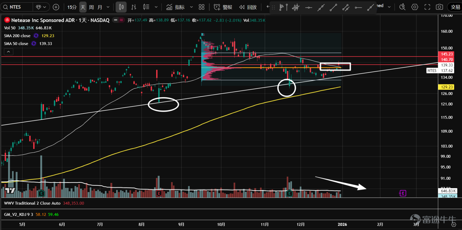Click the refresh icon next to SMA 200
The width and height of the screenshot is (462, 230).
tap(36, 36)
